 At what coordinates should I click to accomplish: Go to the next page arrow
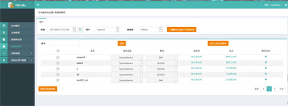pyautogui.click(x=274, y=89)
